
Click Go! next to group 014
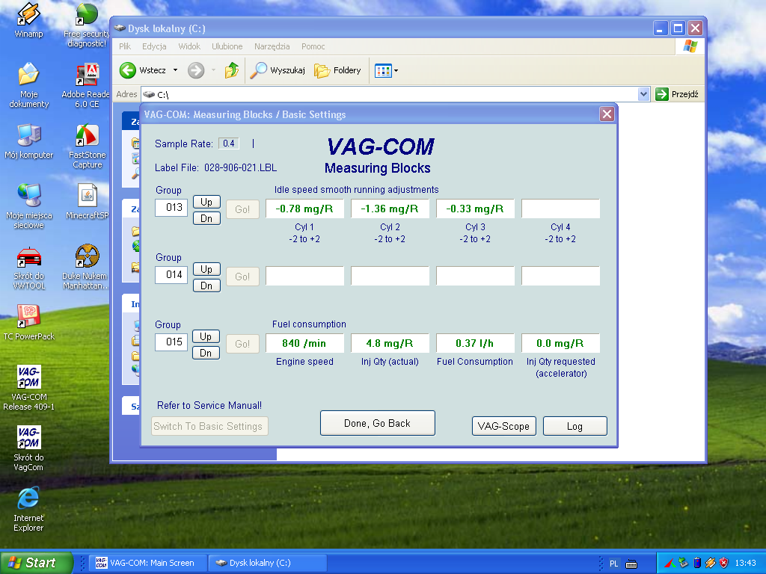[x=242, y=277]
